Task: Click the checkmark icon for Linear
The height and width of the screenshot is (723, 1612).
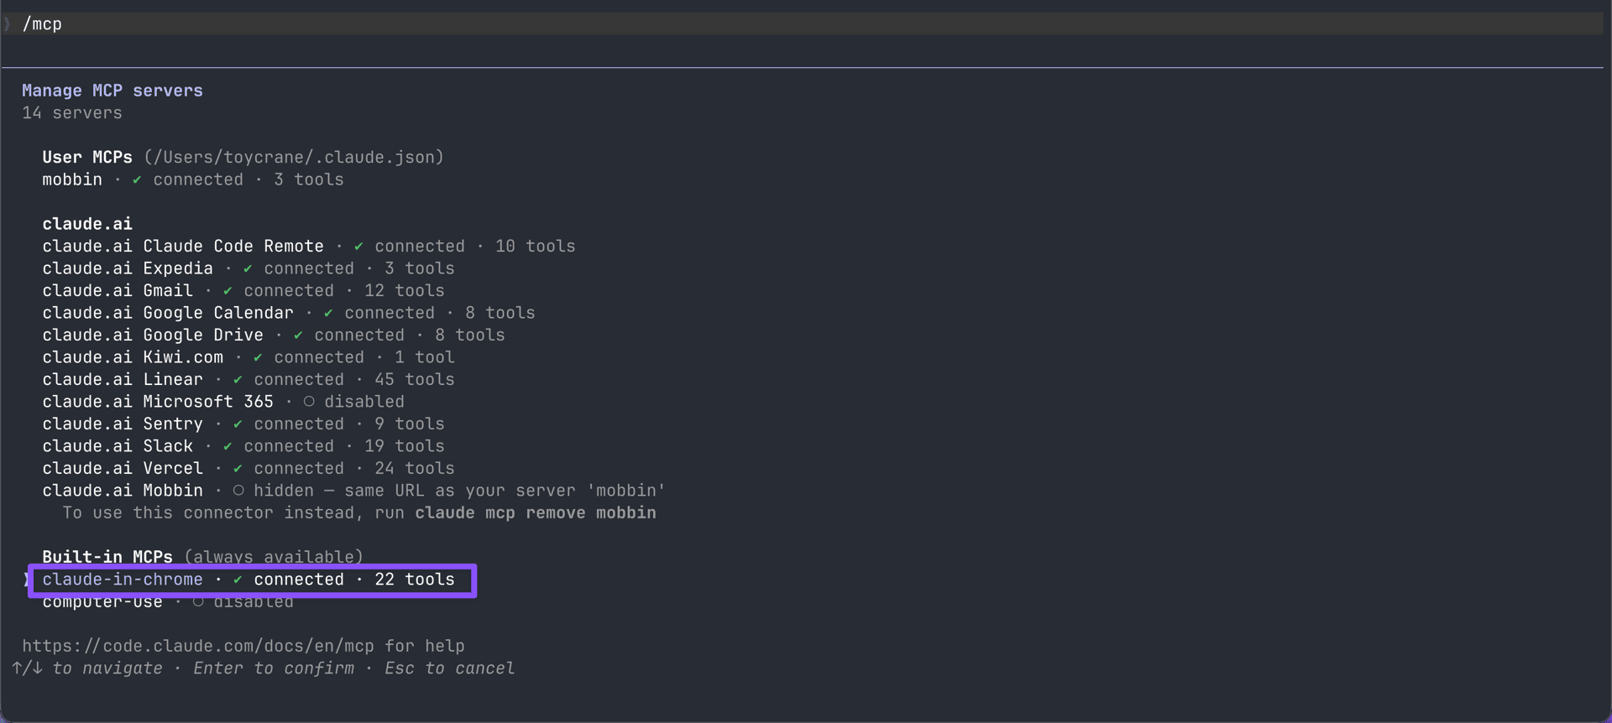Action: point(238,380)
